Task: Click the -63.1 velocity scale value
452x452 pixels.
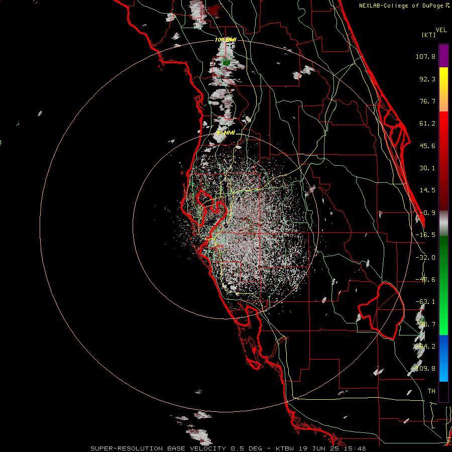Action: (425, 302)
